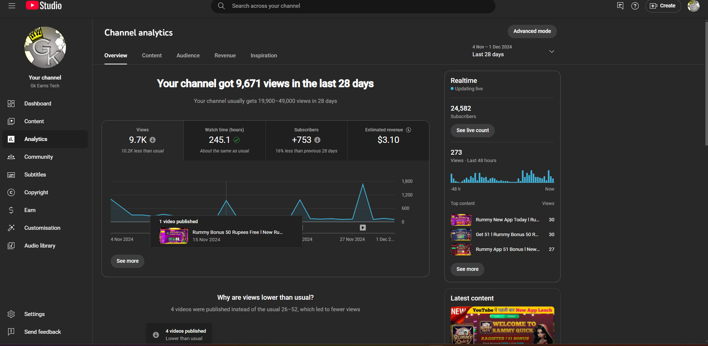Click the down arrow icon beside +753
This screenshot has height=346, width=708.
pos(317,140)
